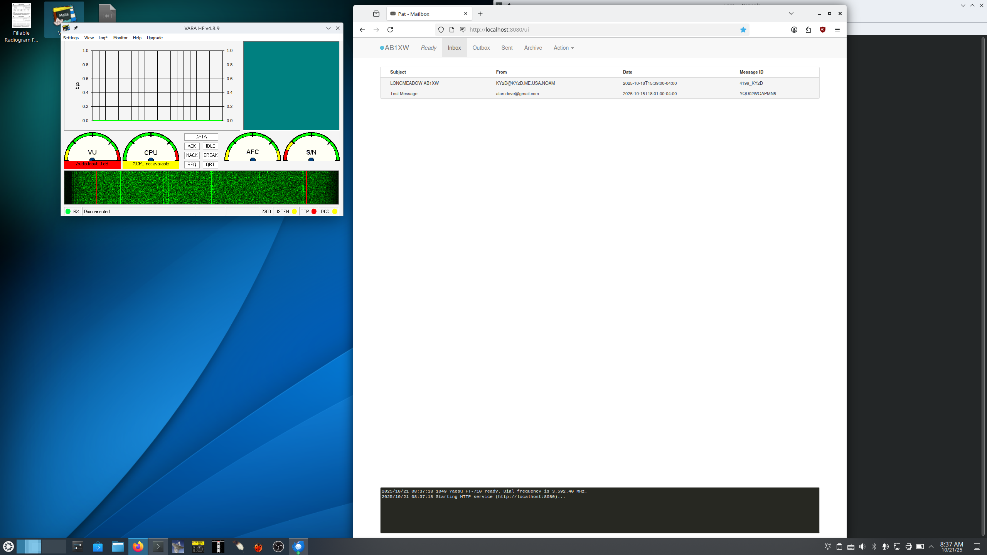Open the Archive mailbox in Pat
Screen dimensions: 987x555
click(533, 48)
